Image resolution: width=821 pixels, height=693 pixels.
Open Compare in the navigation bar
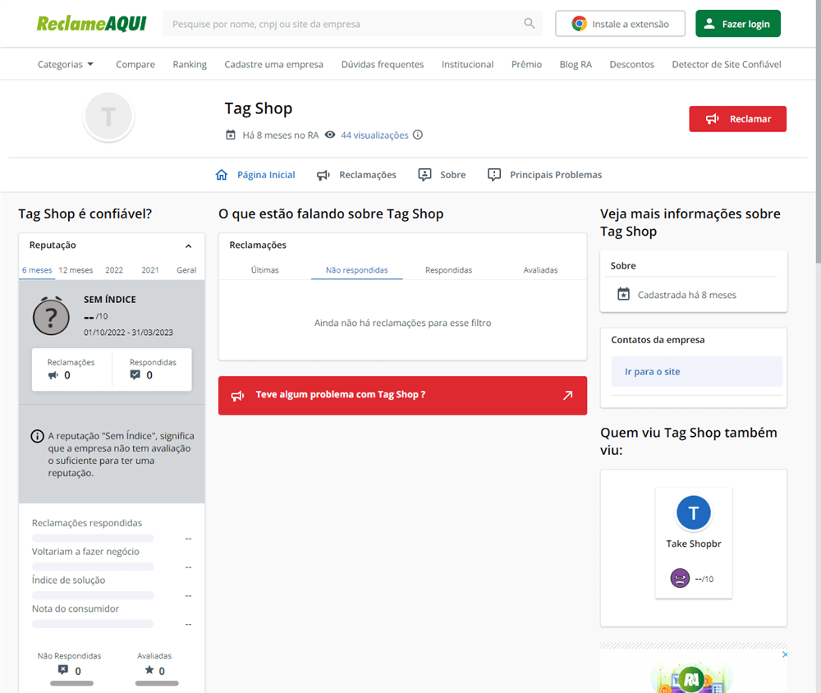pyautogui.click(x=135, y=64)
